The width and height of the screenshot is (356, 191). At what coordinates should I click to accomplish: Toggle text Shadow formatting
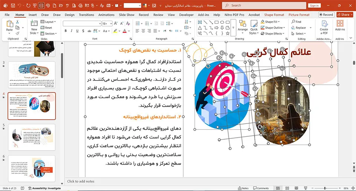(83, 31)
